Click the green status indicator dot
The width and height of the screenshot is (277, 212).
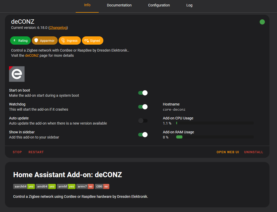262,22
